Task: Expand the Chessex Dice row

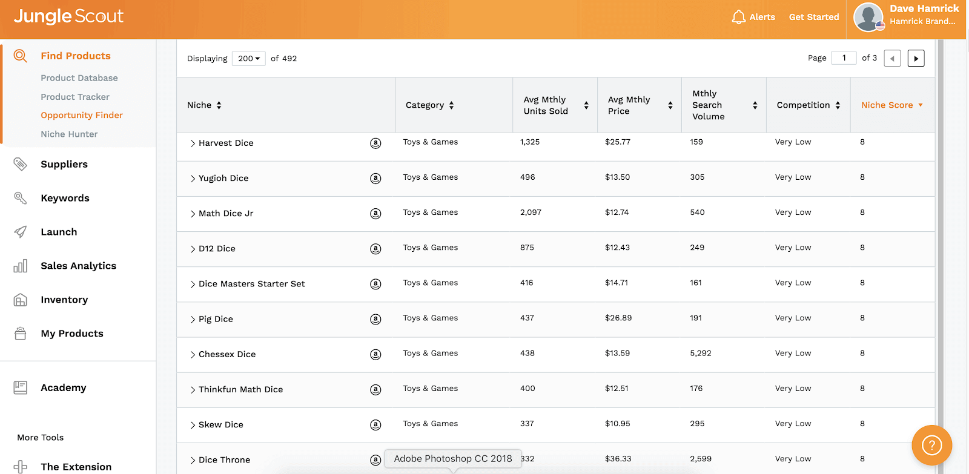Action: (x=193, y=354)
